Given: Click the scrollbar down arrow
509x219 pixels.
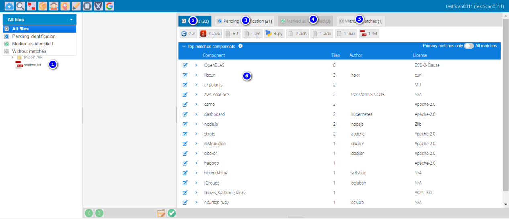Looking at the screenshot, I should (505, 204).
